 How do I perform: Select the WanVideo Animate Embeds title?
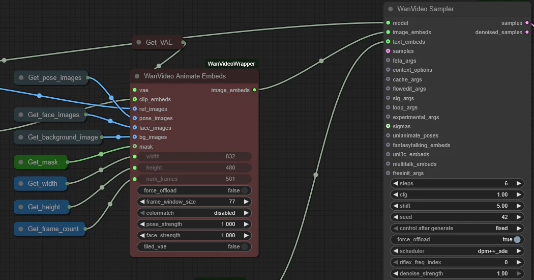click(x=185, y=76)
